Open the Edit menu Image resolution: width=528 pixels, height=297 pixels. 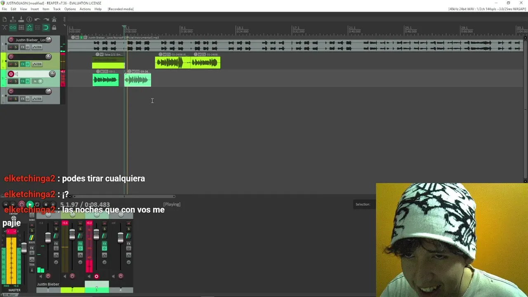(14, 9)
